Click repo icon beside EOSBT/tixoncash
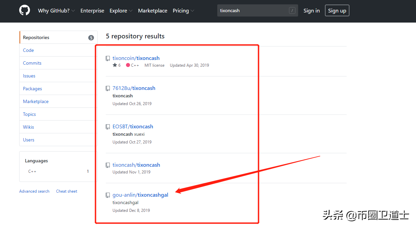The height and width of the screenshot is (227, 416). [108, 127]
